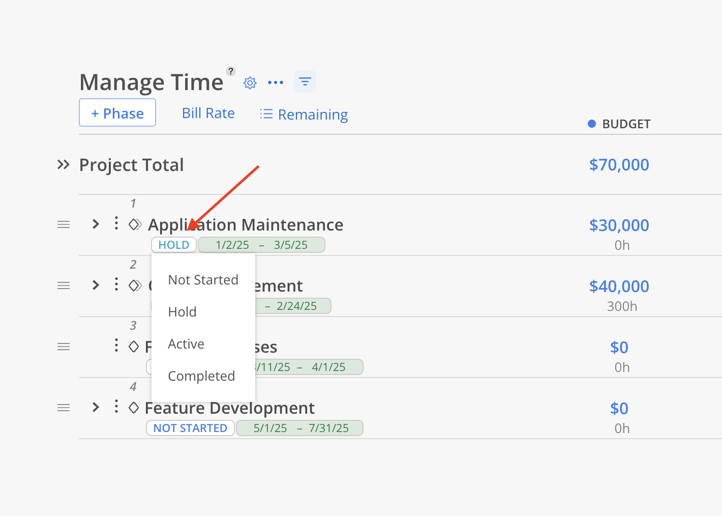Open Feature Development kebab menu
This screenshot has width=722, height=516.
tap(116, 407)
